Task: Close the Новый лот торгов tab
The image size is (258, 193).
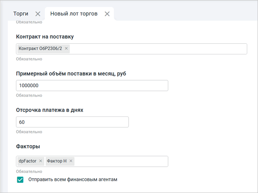Action: (107, 14)
